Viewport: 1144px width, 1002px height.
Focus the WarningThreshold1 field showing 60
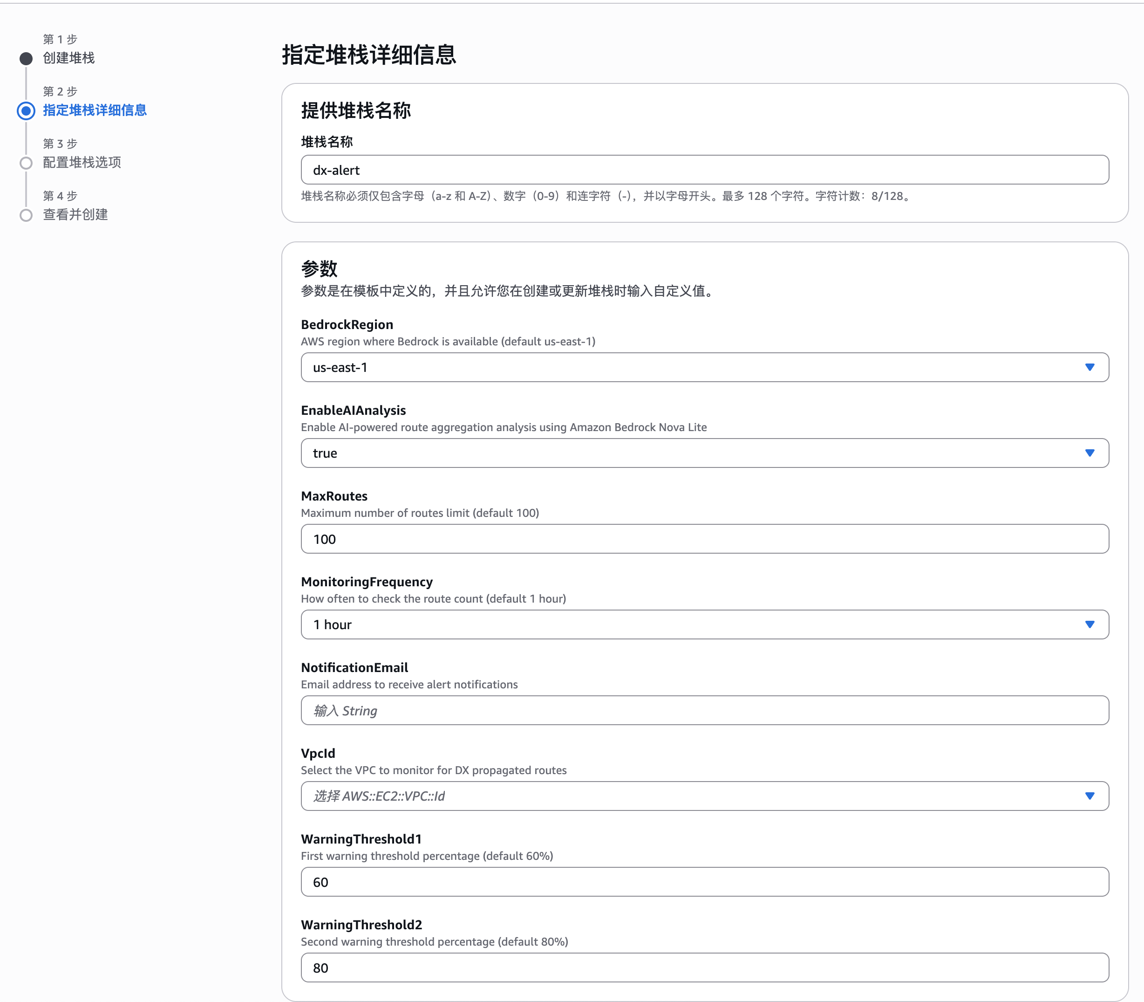coord(704,882)
